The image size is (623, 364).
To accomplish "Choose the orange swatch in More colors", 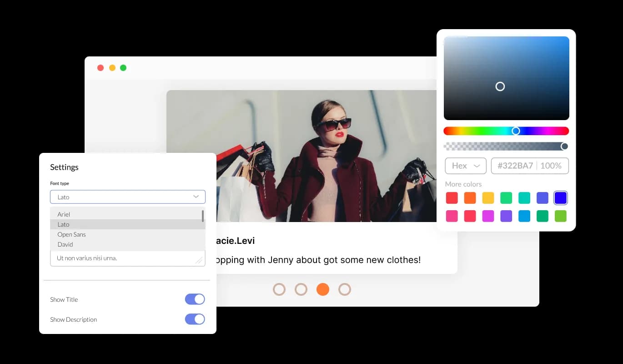I will point(470,197).
